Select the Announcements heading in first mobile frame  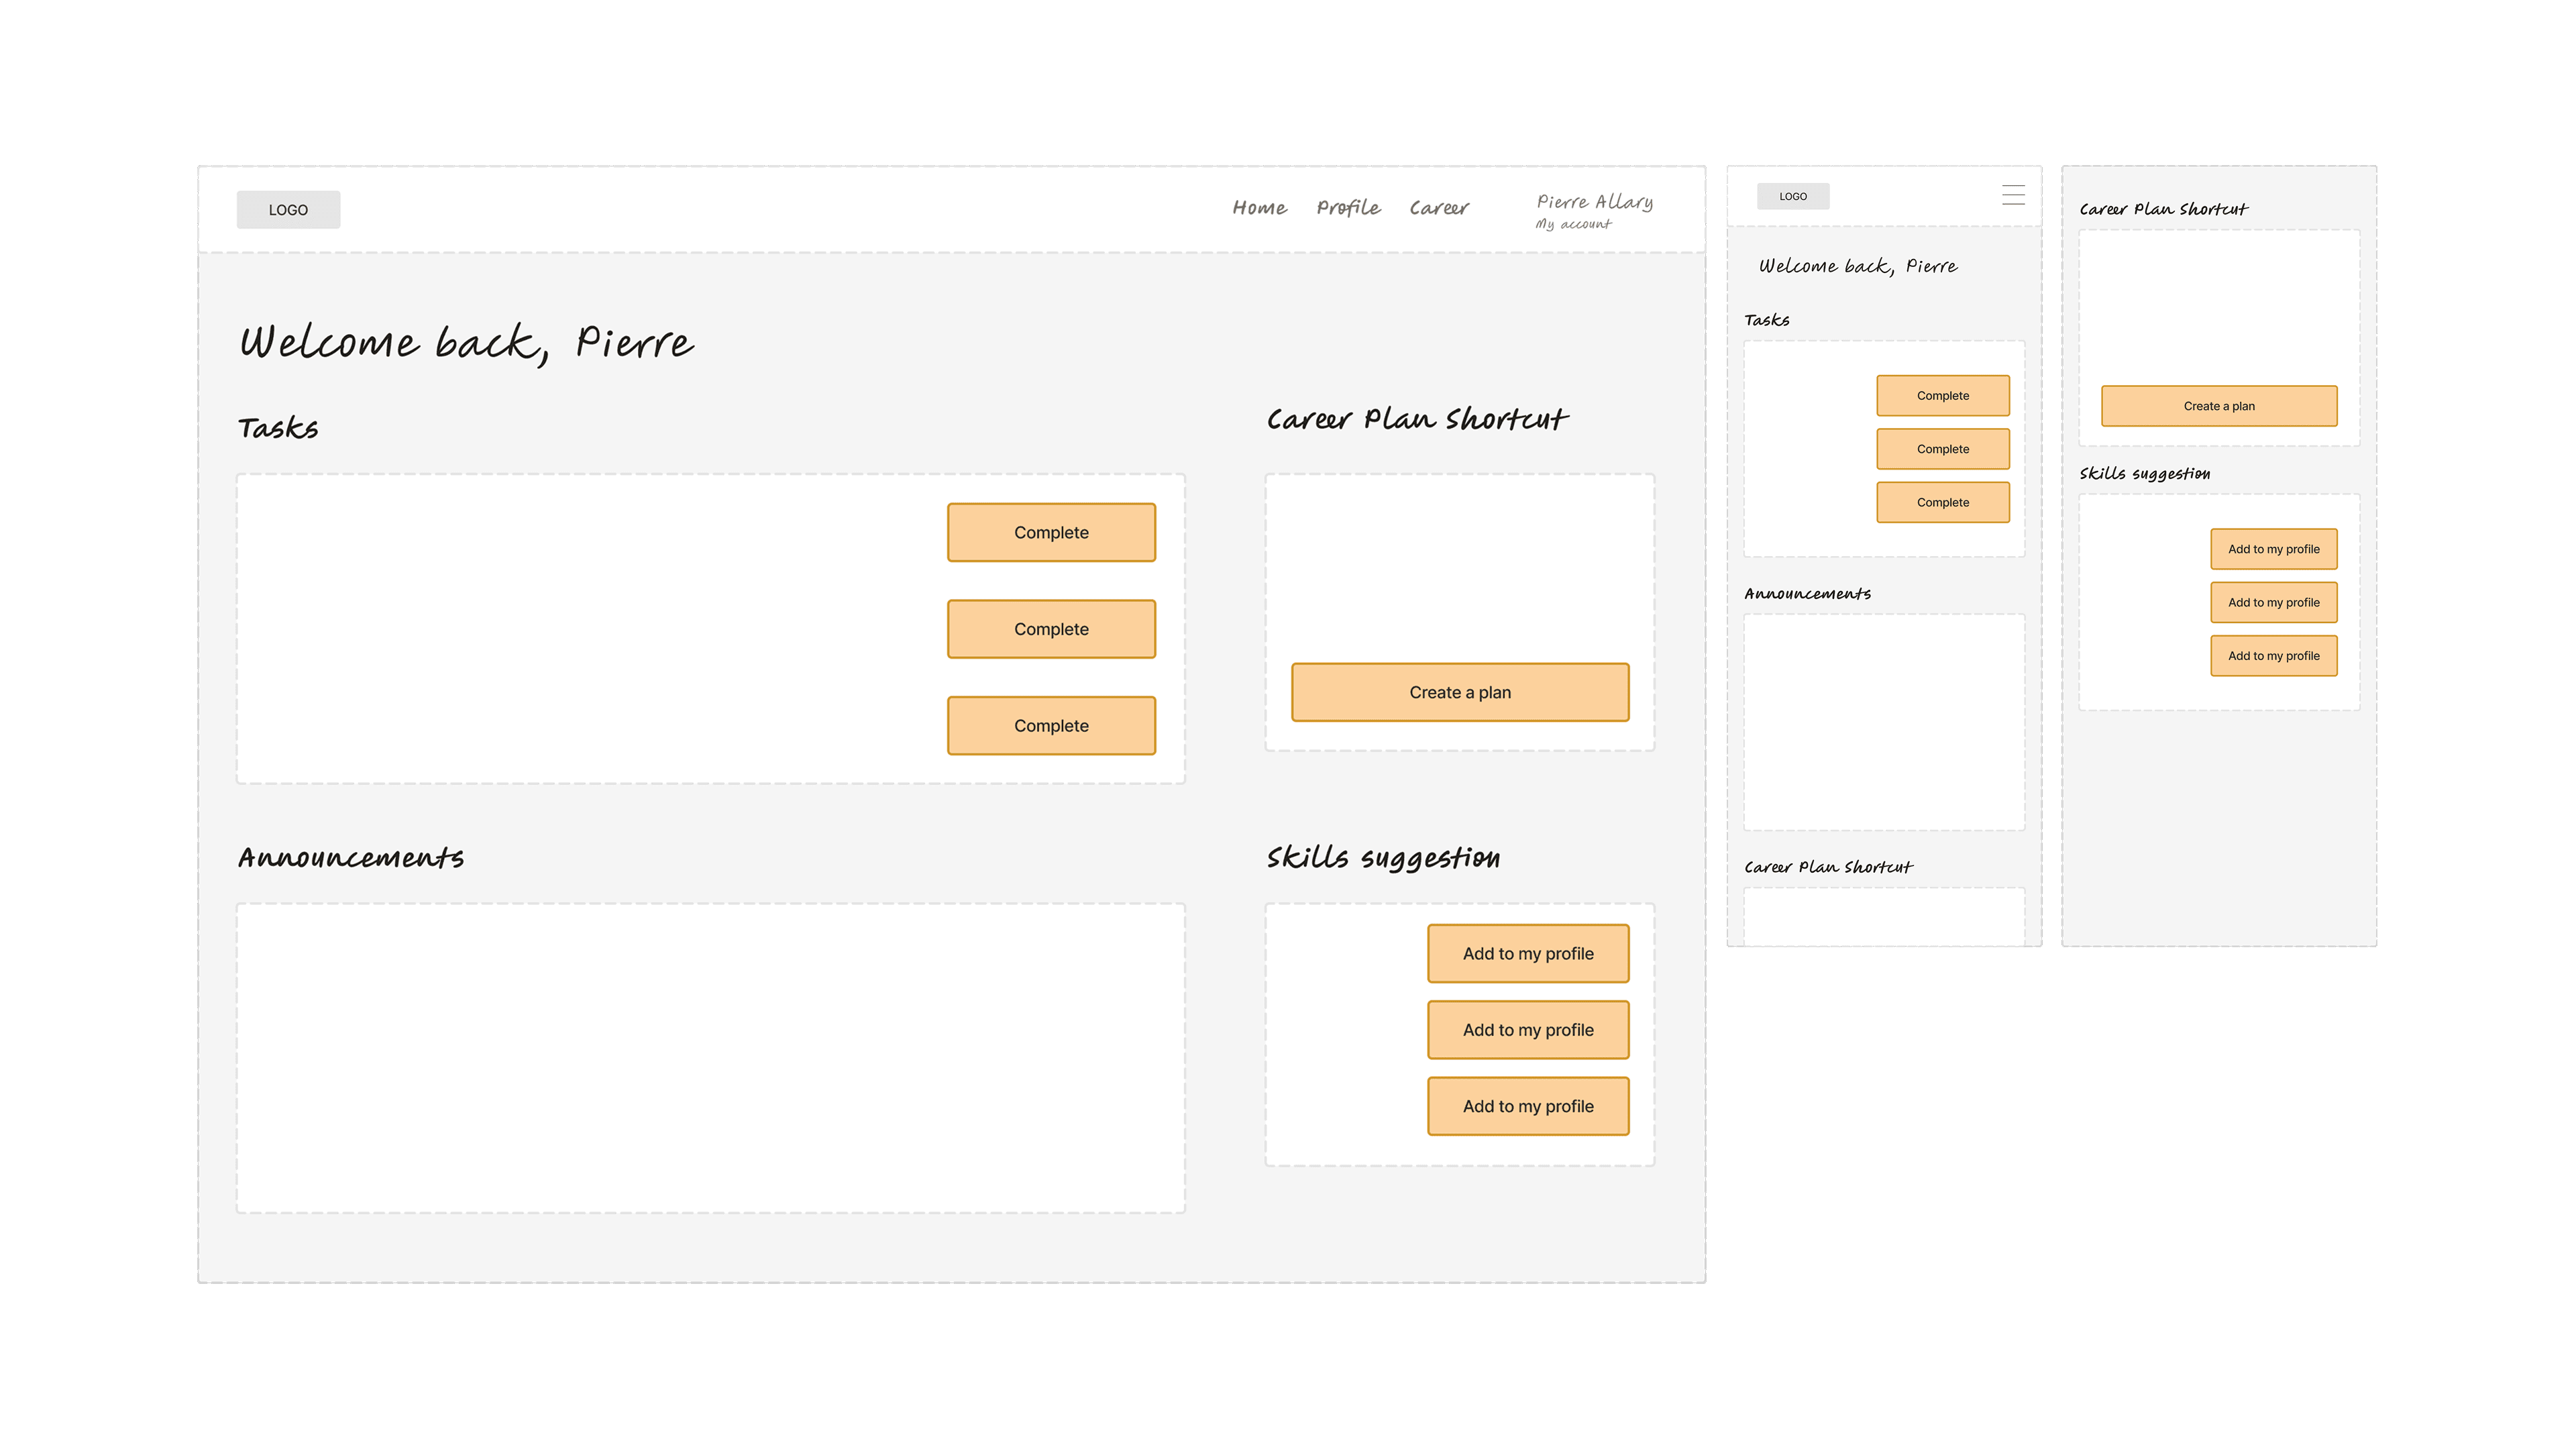pyautogui.click(x=1807, y=594)
